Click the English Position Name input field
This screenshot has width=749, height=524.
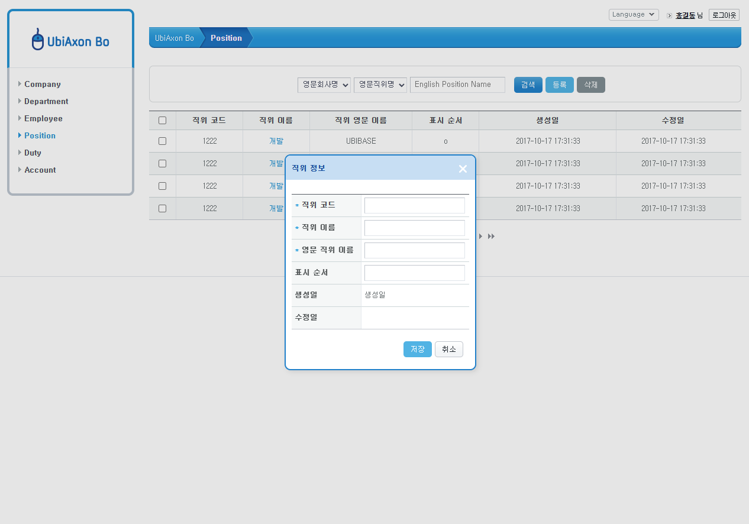click(x=457, y=85)
